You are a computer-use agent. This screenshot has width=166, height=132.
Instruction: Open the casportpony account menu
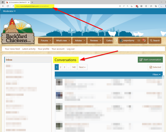pos(127,41)
